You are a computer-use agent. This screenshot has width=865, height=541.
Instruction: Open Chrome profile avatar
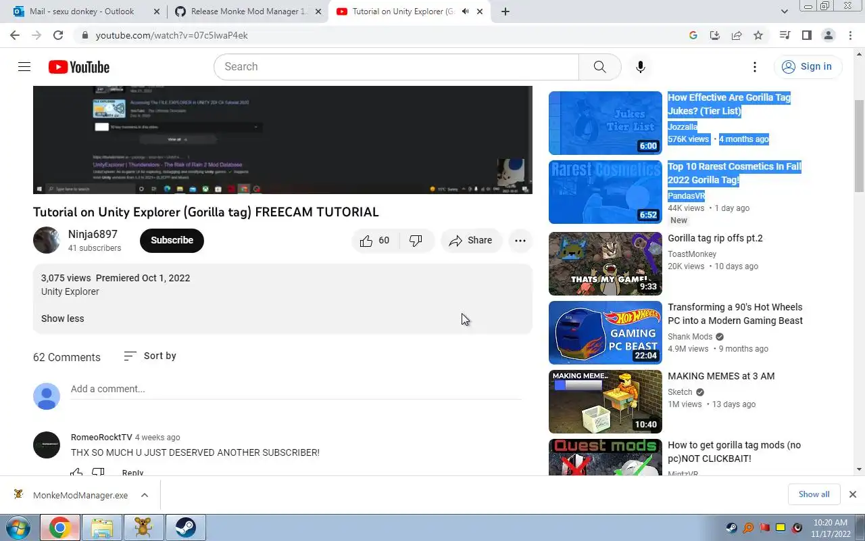point(829,35)
